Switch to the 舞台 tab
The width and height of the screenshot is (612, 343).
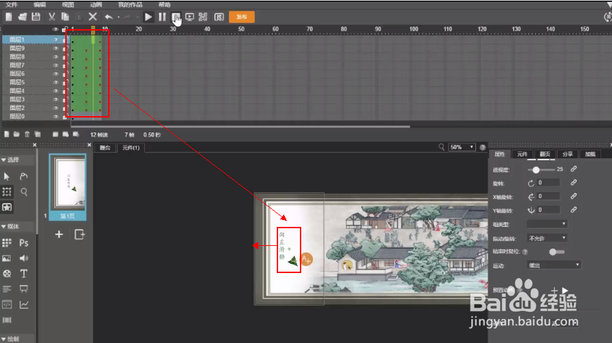point(105,147)
